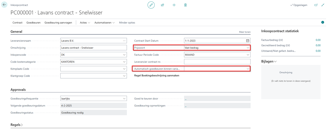
Task: Click the Inkoopcontract statistiek heading
Action: (x=280, y=31)
